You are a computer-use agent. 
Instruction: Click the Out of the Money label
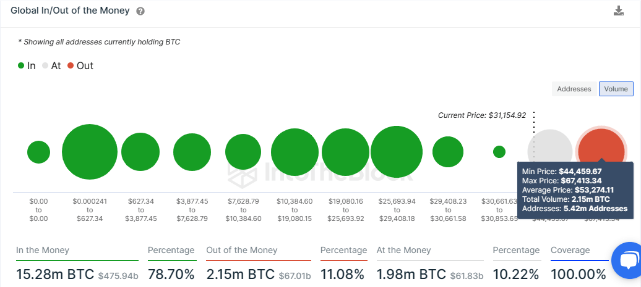tap(243, 250)
